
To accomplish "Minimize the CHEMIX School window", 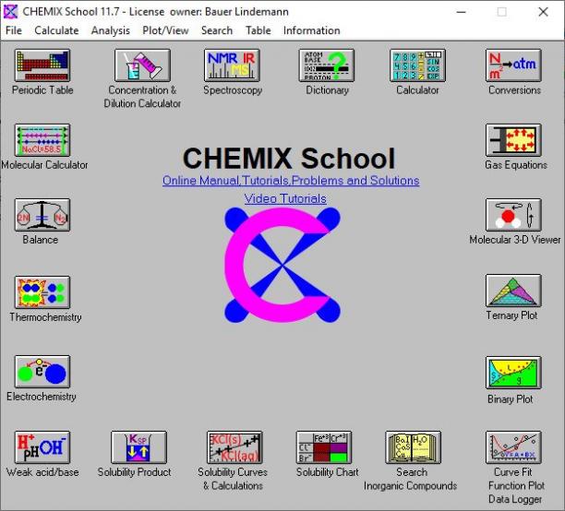I will (x=462, y=12).
